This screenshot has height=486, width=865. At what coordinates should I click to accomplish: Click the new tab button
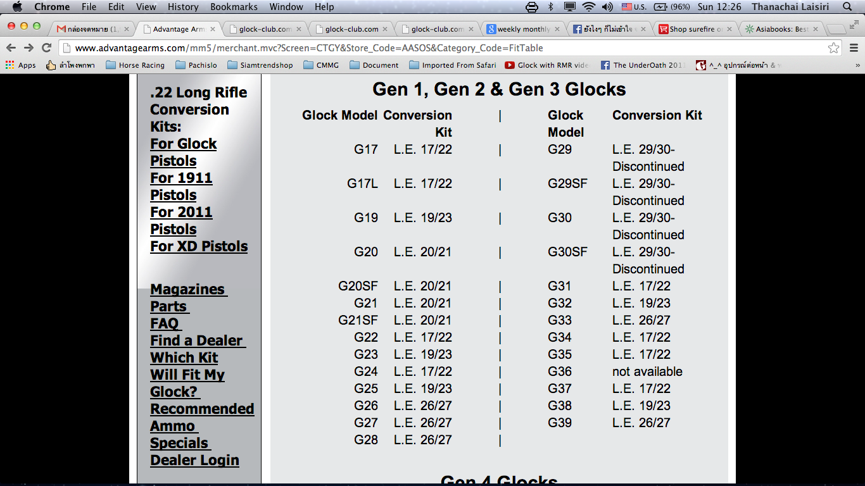837,29
